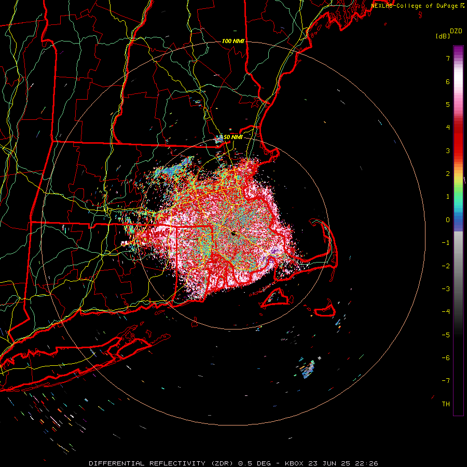467x467 pixels.
Task: Click the purple top of the color bar
Action: [458, 51]
